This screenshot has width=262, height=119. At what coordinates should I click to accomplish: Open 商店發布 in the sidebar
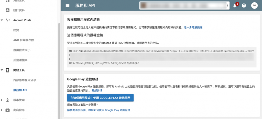point(19,110)
